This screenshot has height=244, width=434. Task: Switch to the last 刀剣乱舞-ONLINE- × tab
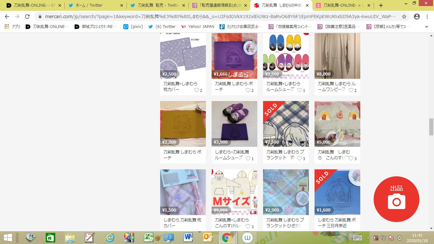tap(343, 5)
